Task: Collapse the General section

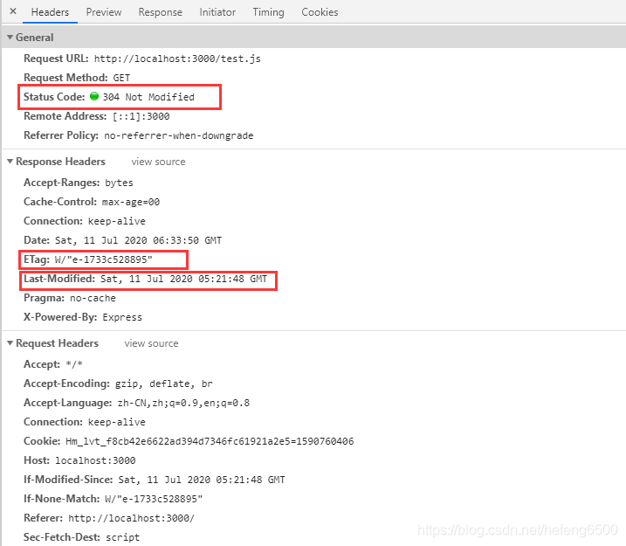Action: [x=10, y=38]
